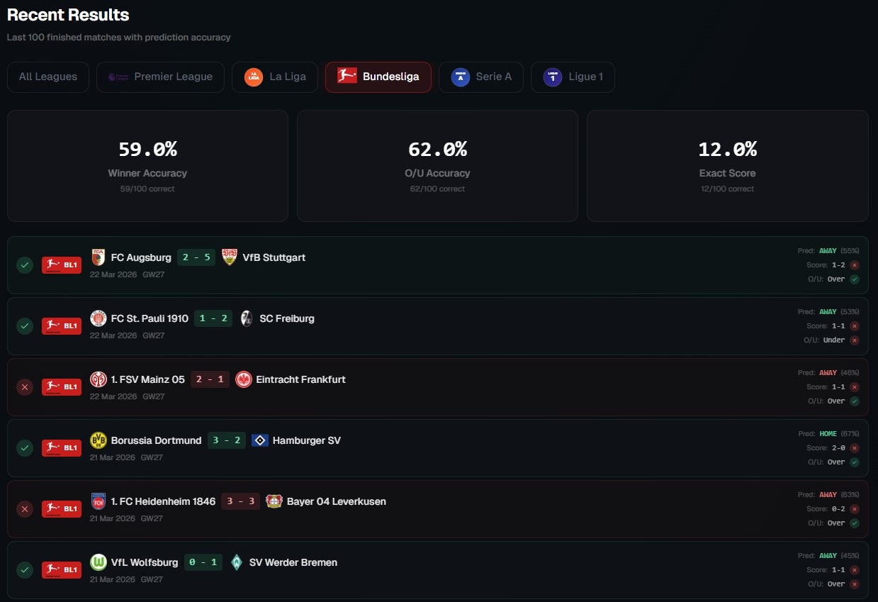Select the Bundesliga tab
The image size is (878, 602).
378,77
